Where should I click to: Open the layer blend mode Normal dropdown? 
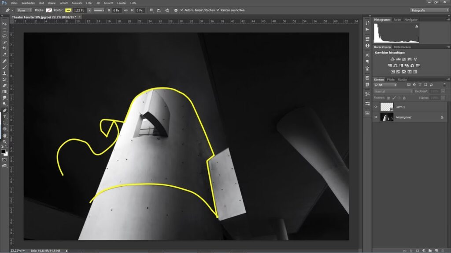tap(393, 91)
